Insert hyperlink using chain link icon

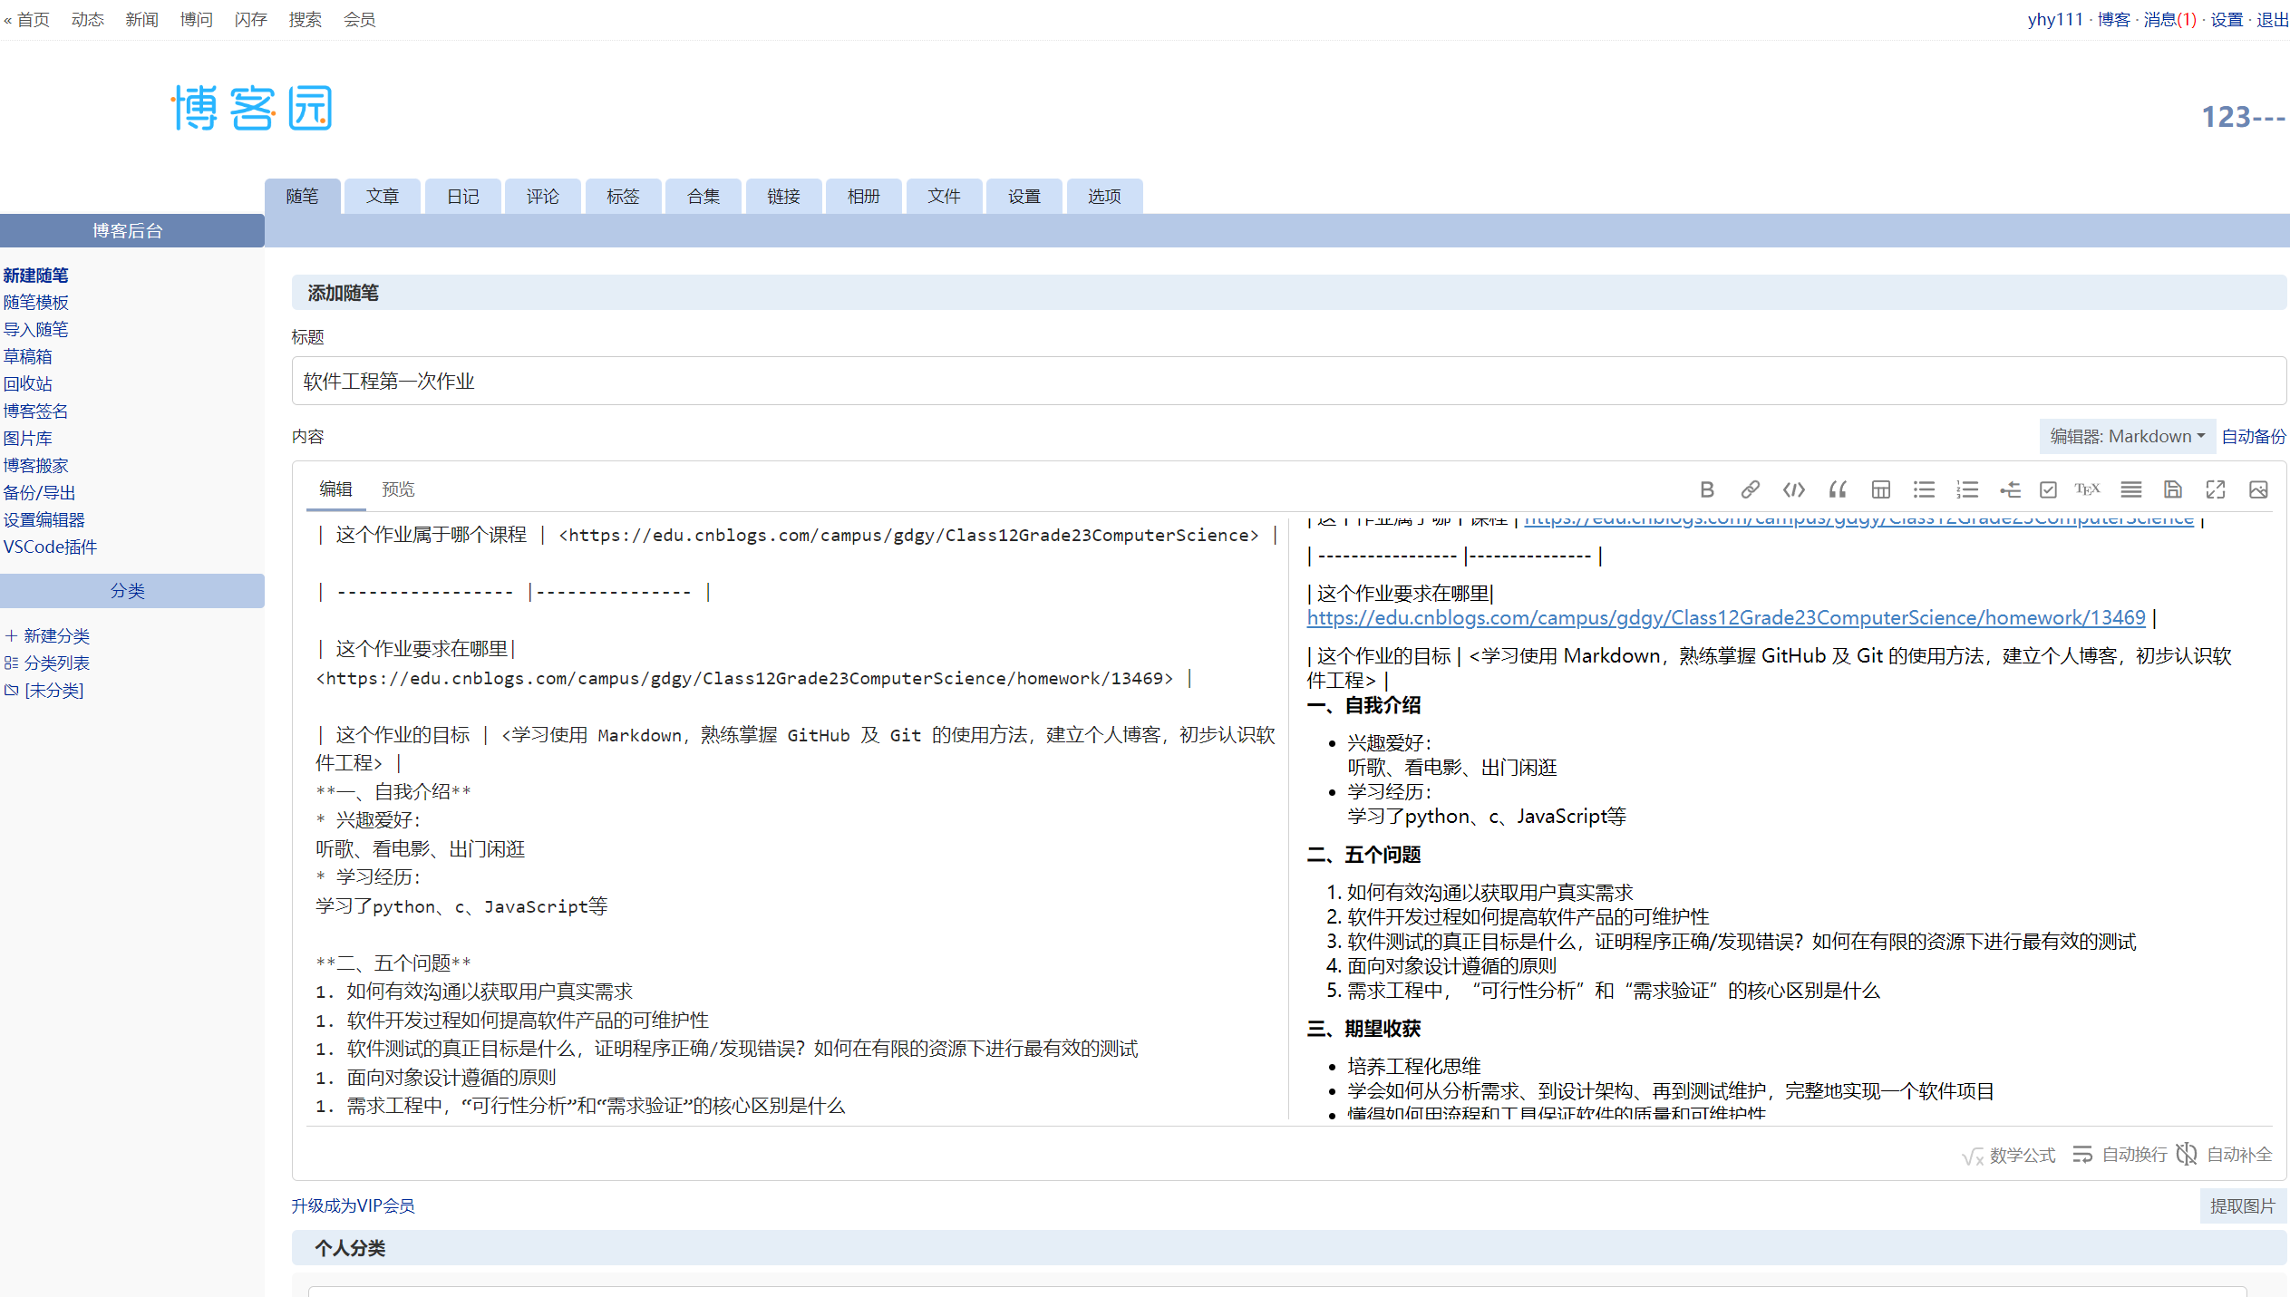1750,489
